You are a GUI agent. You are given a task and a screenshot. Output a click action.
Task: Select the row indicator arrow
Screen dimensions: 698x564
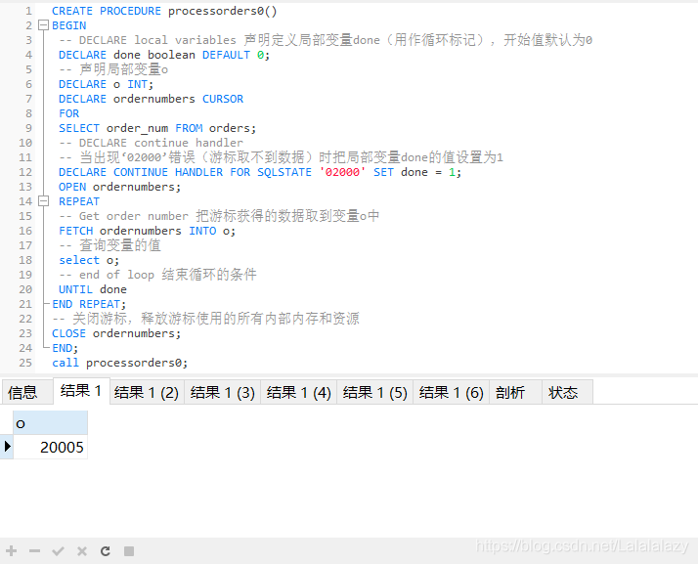[x=7, y=446]
